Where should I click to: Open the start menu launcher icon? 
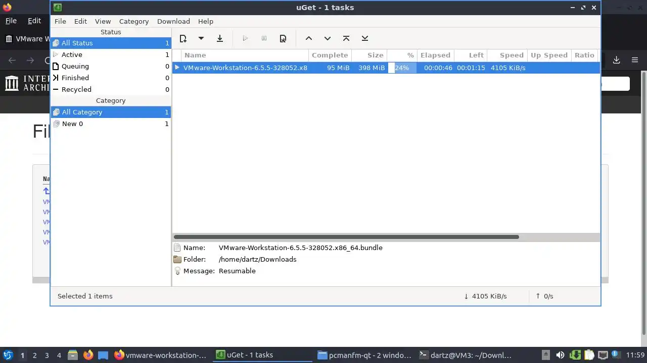pyautogui.click(x=8, y=355)
